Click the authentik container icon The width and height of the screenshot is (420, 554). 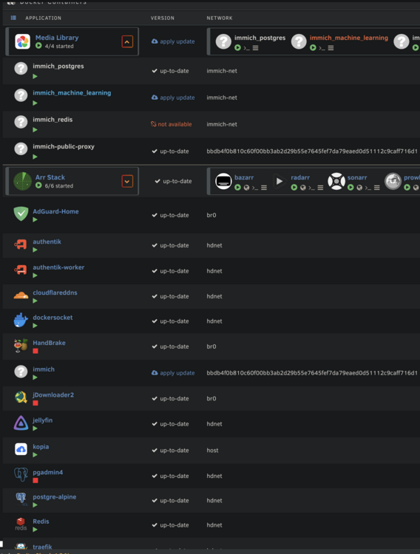click(x=21, y=244)
